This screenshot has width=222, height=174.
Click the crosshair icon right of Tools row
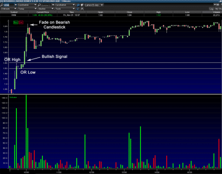coord(82,9)
